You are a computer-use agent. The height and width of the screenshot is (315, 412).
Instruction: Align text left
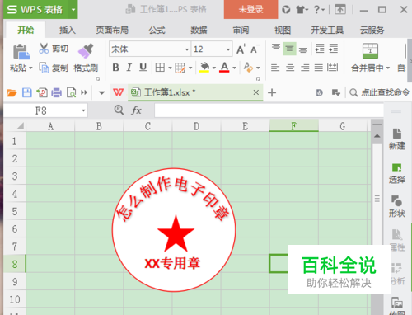tap(275, 68)
